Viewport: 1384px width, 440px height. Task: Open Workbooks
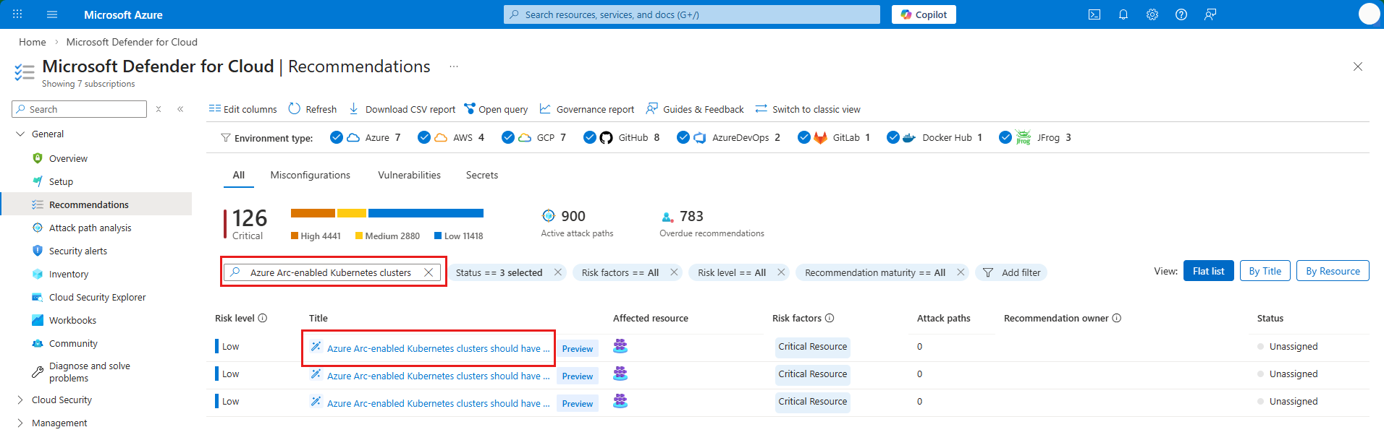point(72,320)
